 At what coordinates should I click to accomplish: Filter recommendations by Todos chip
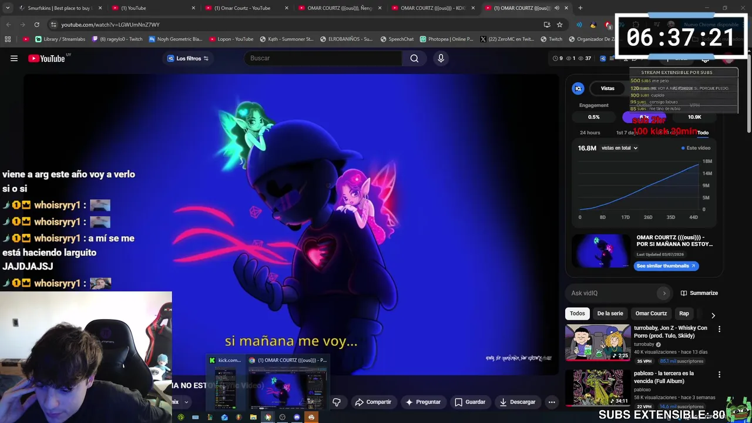pos(578,313)
